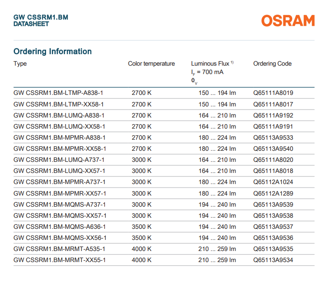Click 3000 K in the LUMQ-A737-1 row

pos(141,160)
